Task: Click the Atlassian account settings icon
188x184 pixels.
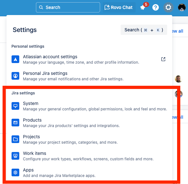Action: point(15,59)
